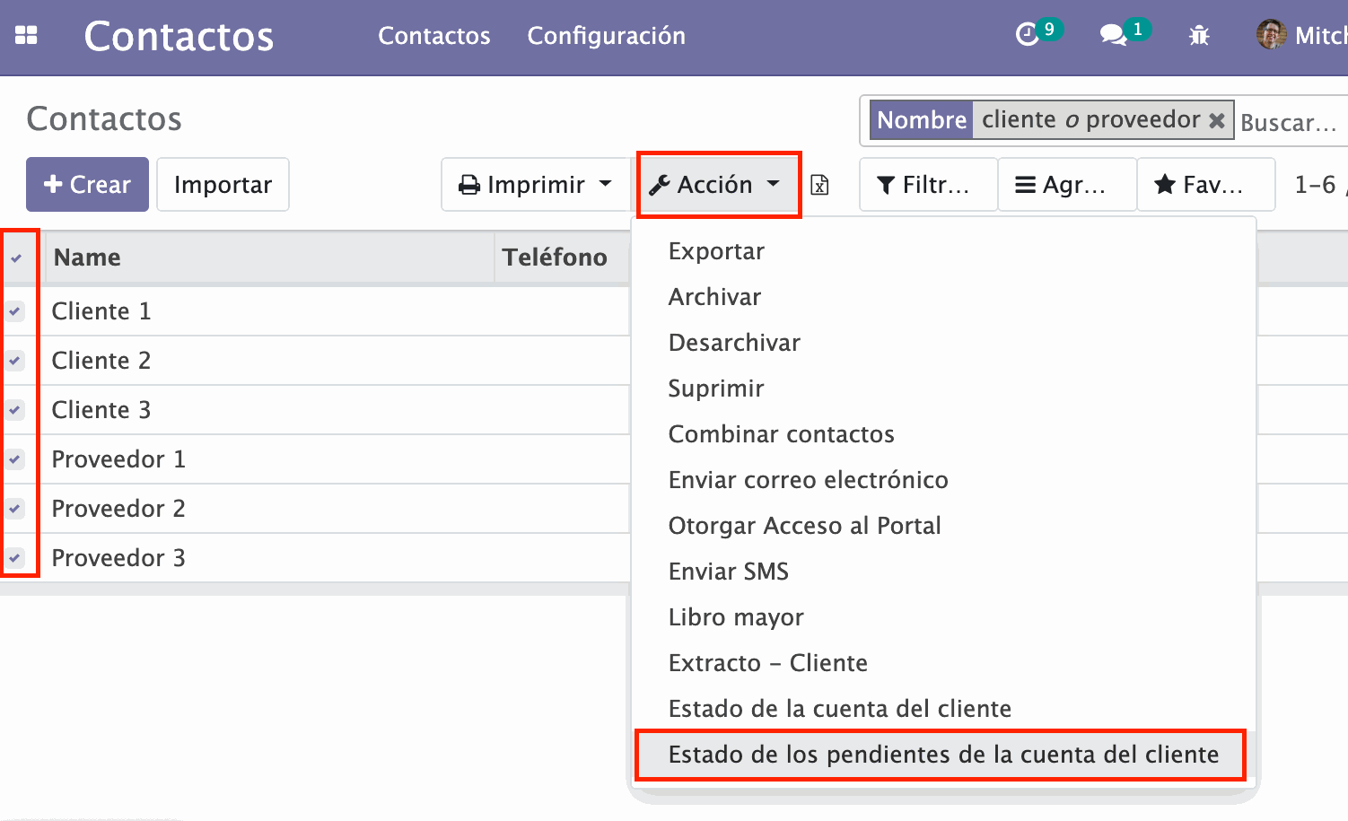
Task: Choose Extracto - Cliente menu entry
Action: click(x=767, y=663)
